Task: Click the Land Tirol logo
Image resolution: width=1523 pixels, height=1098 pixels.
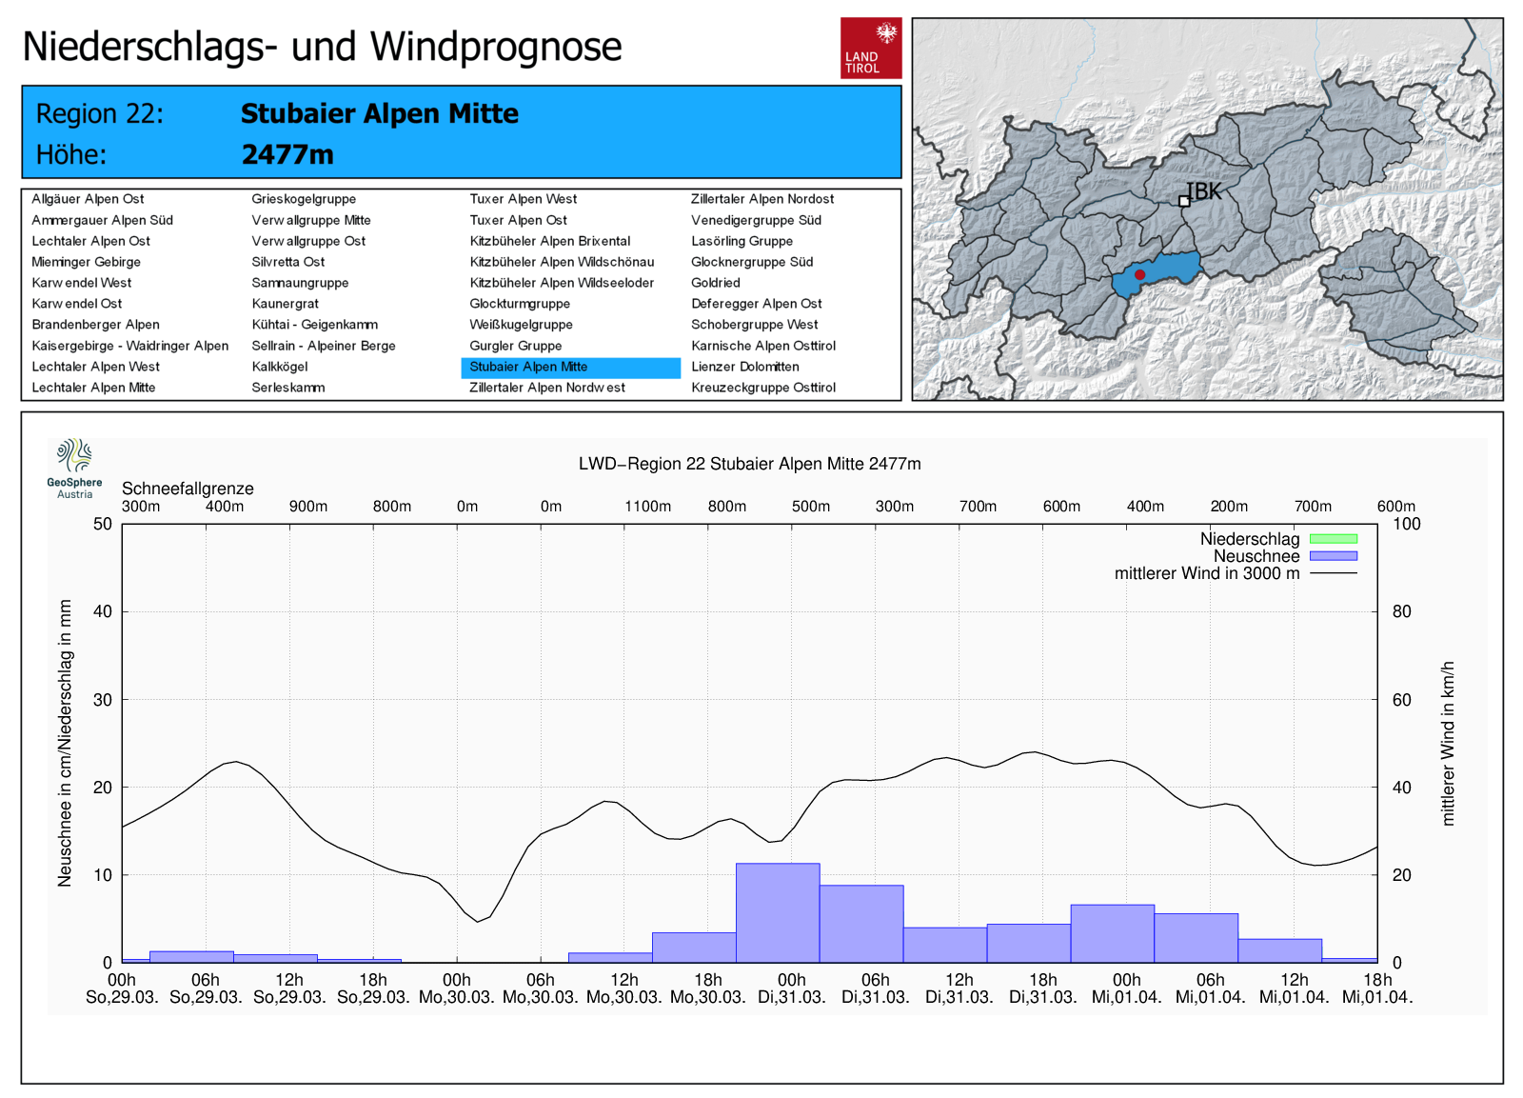Action: pyautogui.click(x=870, y=48)
